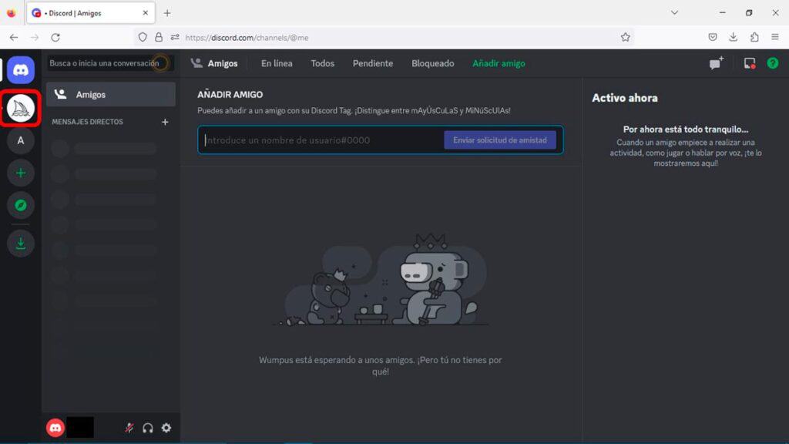Open the Pendiente tab
This screenshot has height=444, width=789.
coord(373,63)
